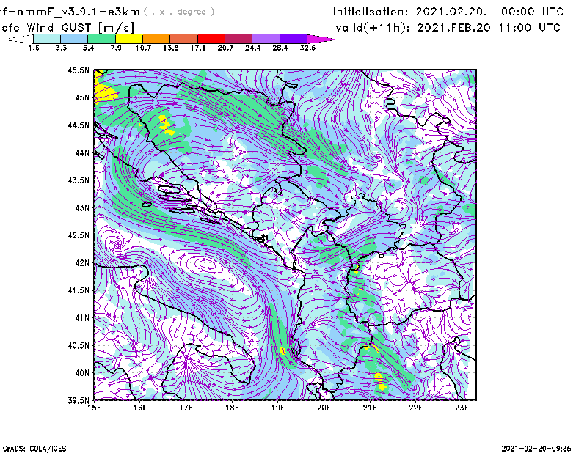Click the 44N latitude label
Screen dimensions: 587x453
[x=82, y=152]
